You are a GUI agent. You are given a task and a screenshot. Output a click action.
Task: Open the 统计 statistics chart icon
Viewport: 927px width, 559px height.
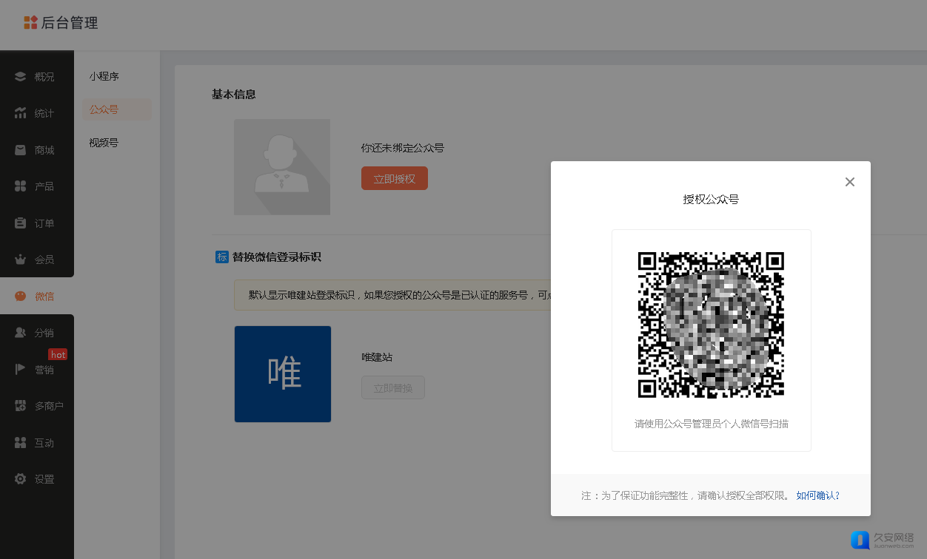coord(21,113)
